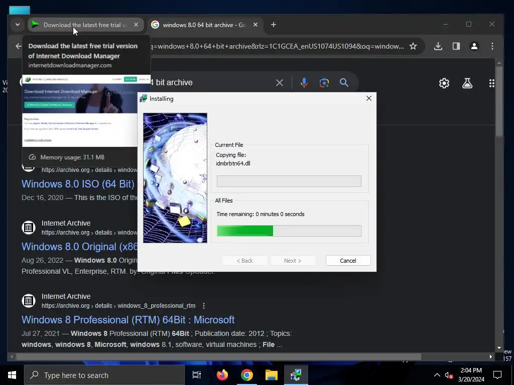Viewport: 514px width, 385px height.
Task: Click the disabled Next button
Action: (293, 261)
